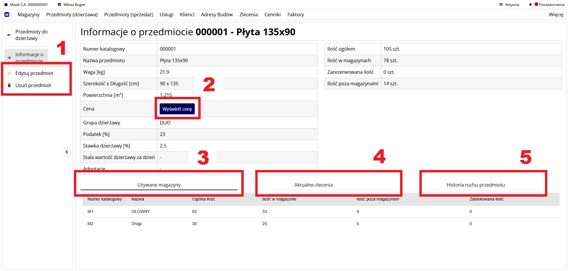Select the Używane magazyny tab
Image resolution: width=569 pixels, height=271 pixels.
tap(159, 185)
